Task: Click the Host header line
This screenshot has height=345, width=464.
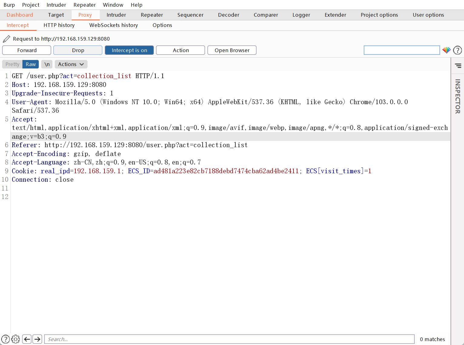Action: (x=59, y=85)
